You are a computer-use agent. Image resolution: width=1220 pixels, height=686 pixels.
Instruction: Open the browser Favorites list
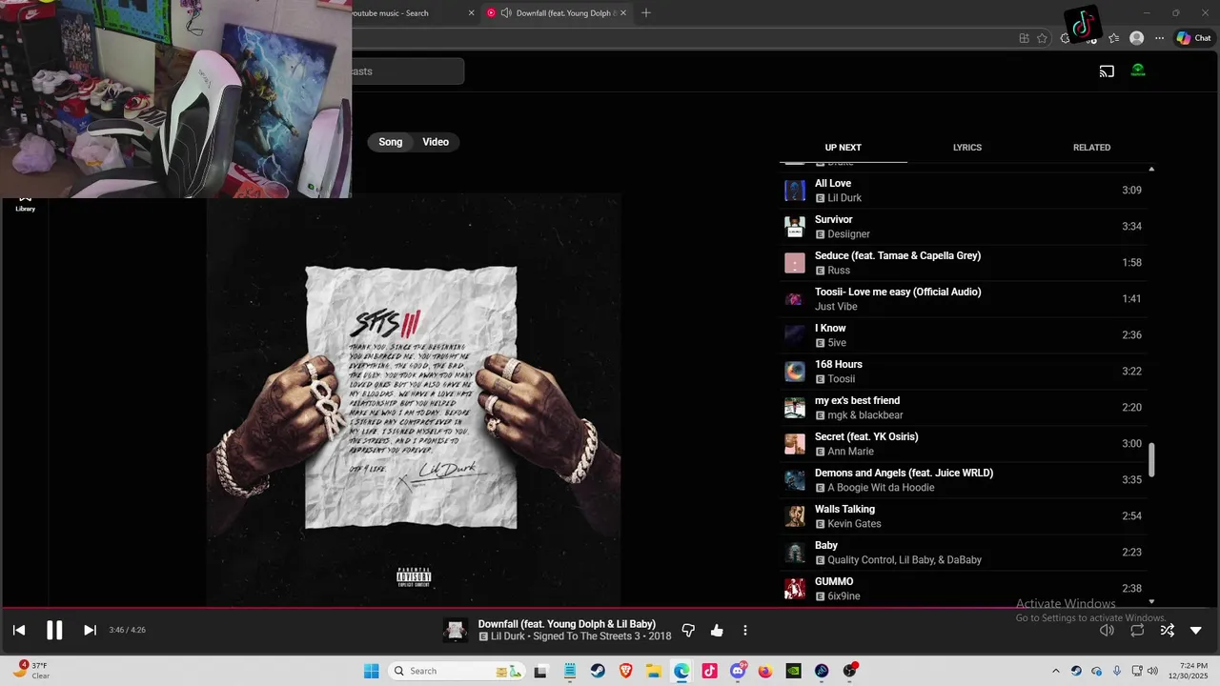(1114, 38)
